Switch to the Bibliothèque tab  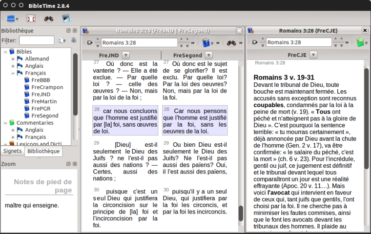(x=43, y=151)
